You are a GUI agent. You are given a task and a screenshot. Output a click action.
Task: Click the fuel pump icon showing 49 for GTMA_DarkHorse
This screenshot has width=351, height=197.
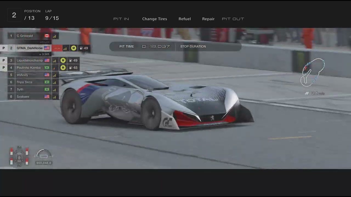81,48
